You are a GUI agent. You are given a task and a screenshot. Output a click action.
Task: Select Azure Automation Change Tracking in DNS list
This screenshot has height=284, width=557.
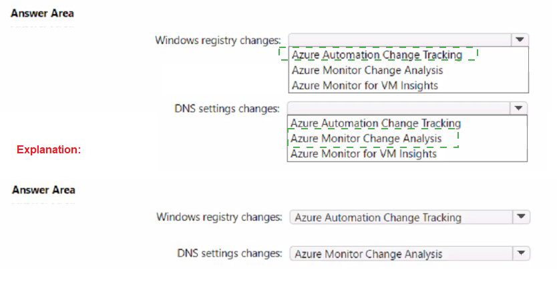click(375, 123)
